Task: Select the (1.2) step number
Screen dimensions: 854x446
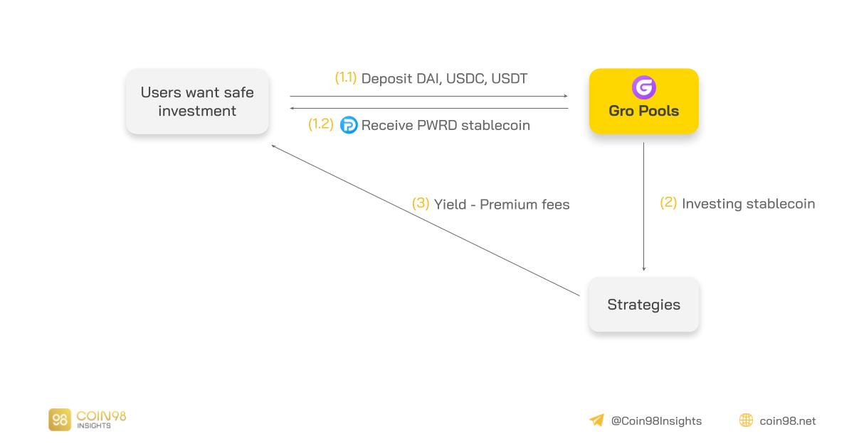Action: [x=320, y=124]
